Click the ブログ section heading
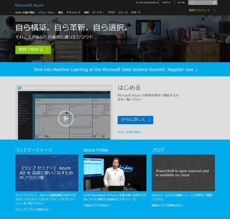Viewport: 230px width, 219px height. pos(158,150)
